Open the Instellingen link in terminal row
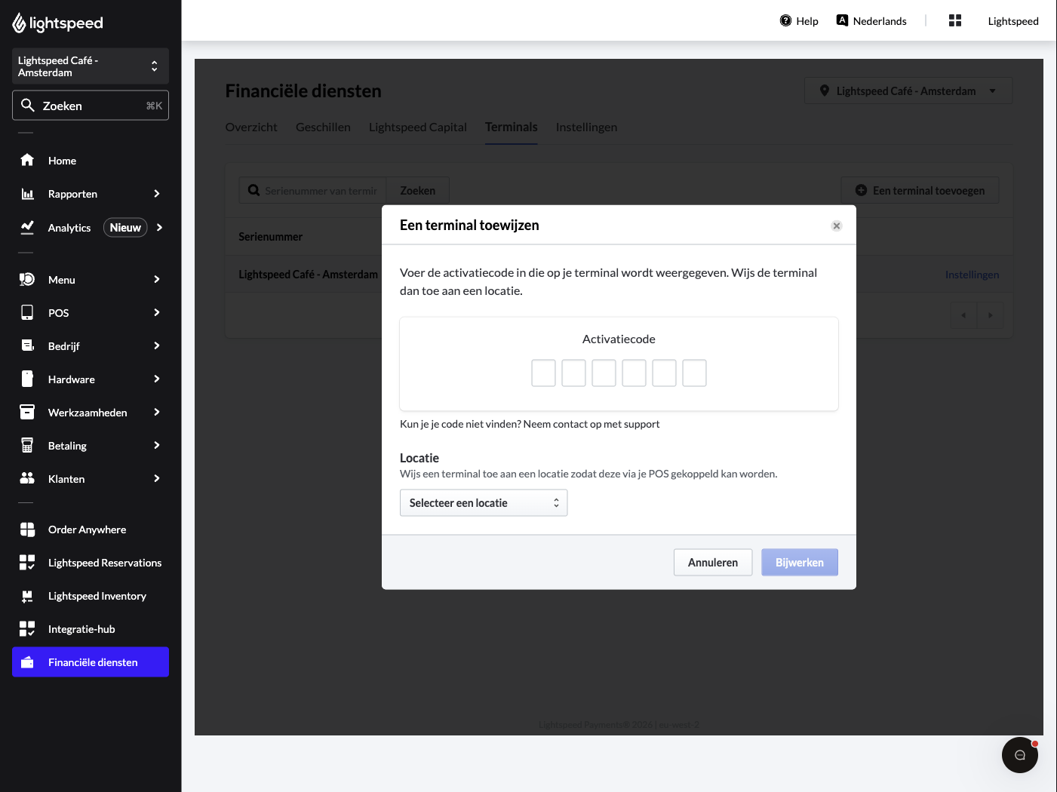The width and height of the screenshot is (1057, 792). (x=972, y=275)
